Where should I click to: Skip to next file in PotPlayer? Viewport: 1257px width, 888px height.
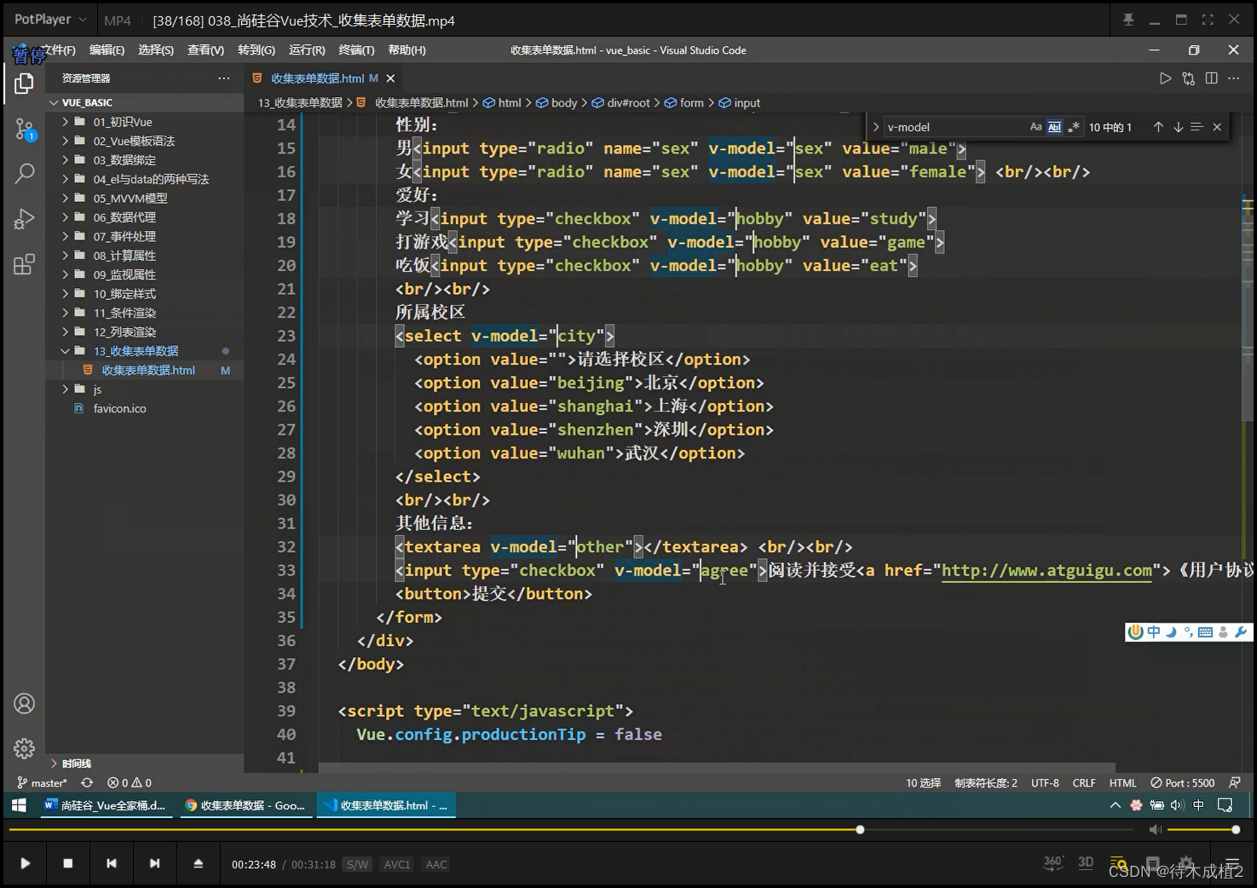click(x=154, y=863)
